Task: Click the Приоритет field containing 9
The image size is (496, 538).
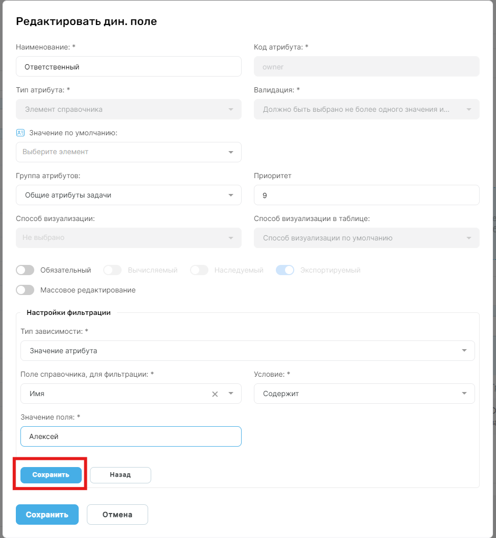Action: pyautogui.click(x=367, y=195)
